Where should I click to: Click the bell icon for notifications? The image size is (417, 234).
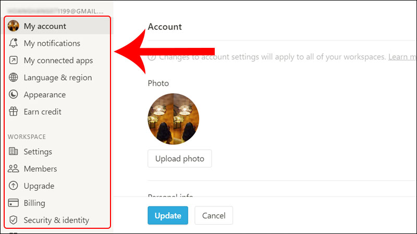pos(14,43)
